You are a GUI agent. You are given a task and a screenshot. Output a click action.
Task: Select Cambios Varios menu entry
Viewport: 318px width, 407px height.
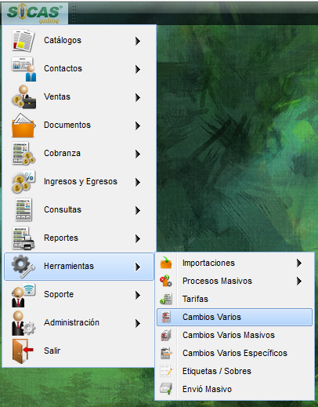[234, 317]
